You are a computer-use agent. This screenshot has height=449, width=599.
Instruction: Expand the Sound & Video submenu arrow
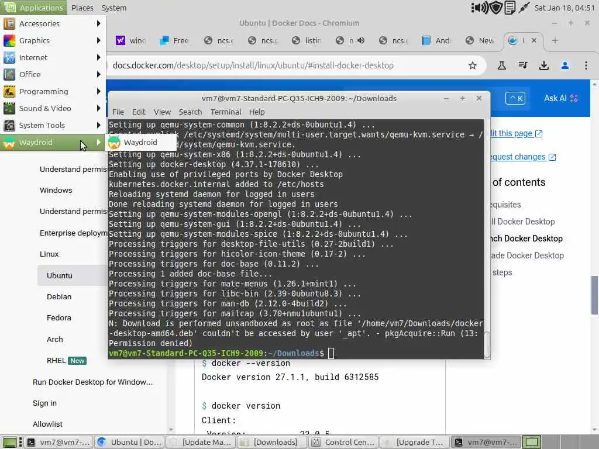(x=98, y=108)
